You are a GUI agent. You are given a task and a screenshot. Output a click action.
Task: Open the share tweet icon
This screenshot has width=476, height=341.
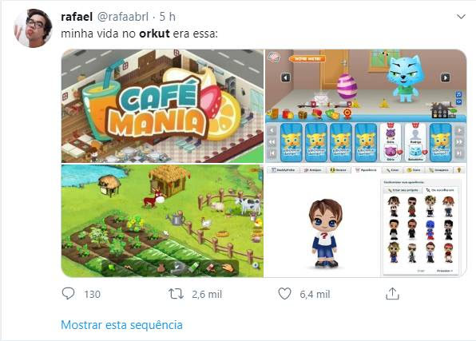(x=392, y=294)
